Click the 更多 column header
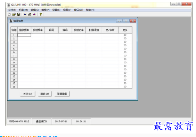The height and width of the screenshot is (137, 196). click(125, 30)
